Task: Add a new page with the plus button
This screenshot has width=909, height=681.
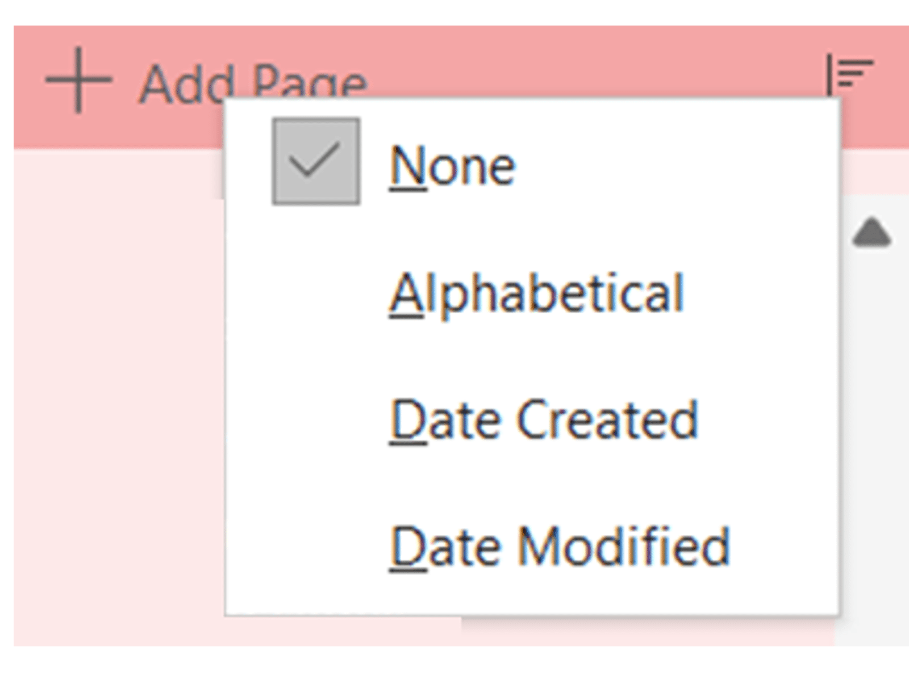Action: [78, 80]
